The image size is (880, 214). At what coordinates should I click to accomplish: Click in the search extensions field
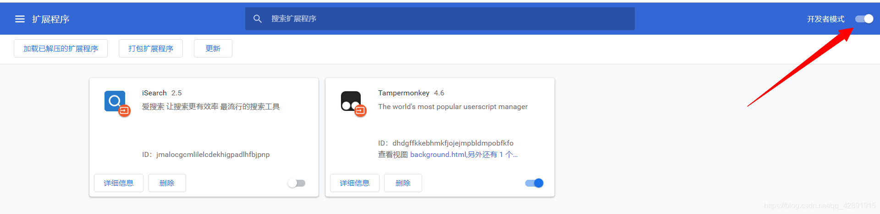tap(440, 19)
